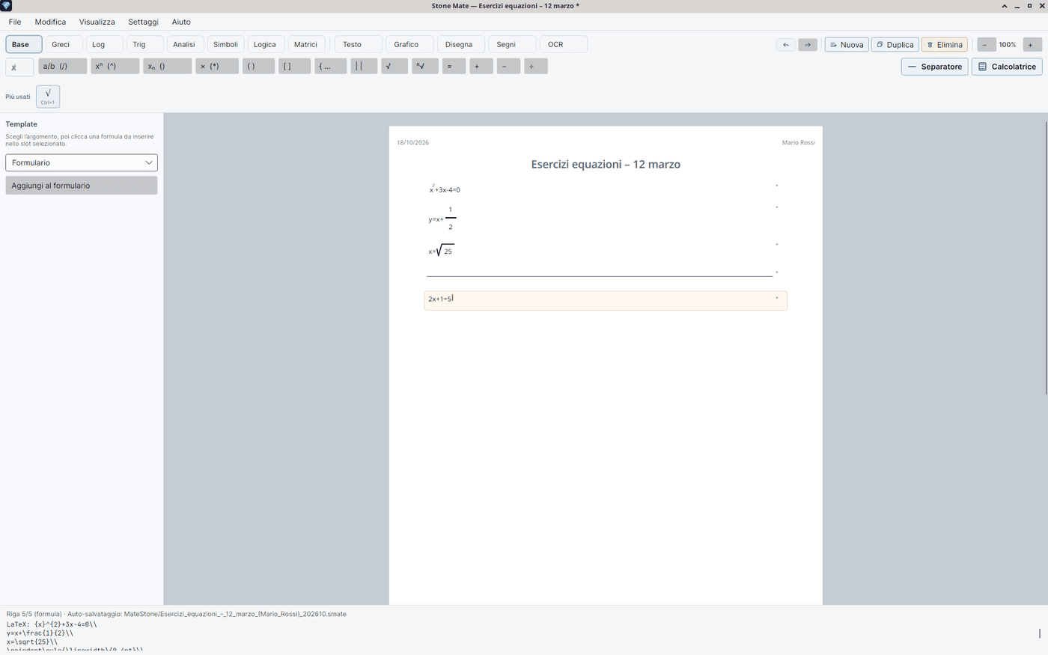Insert the equals sign symbol
This screenshot has height=655, width=1048.
click(x=454, y=67)
